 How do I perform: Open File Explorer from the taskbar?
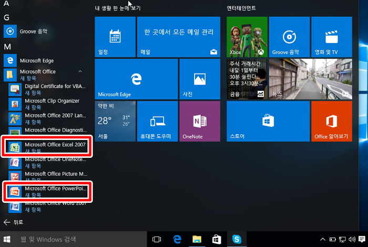pos(197,239)
